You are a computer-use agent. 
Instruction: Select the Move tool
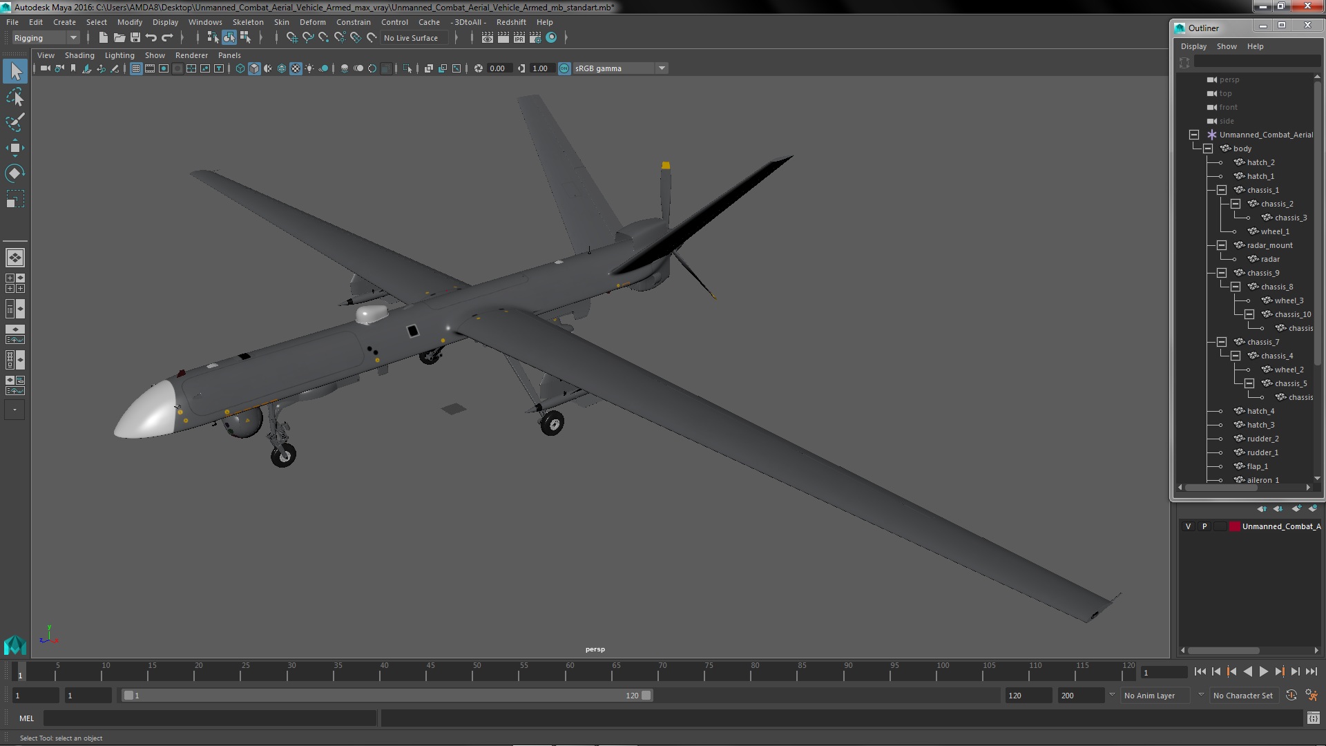tap(15, 148)
